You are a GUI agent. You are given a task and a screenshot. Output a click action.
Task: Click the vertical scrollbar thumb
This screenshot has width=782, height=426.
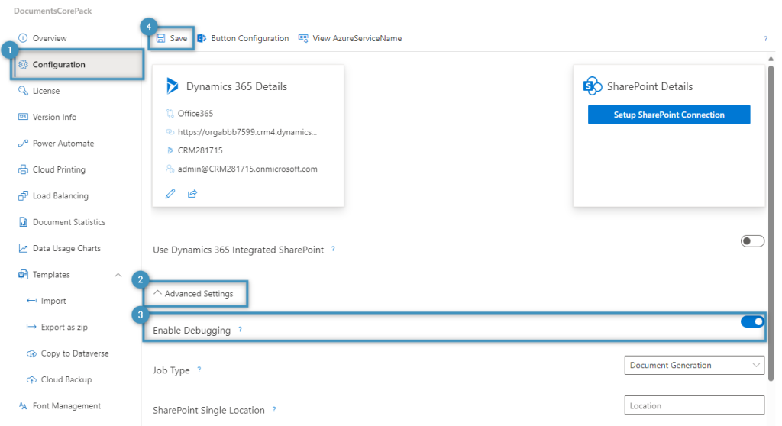pyautogui.click(x=771, y=223)
